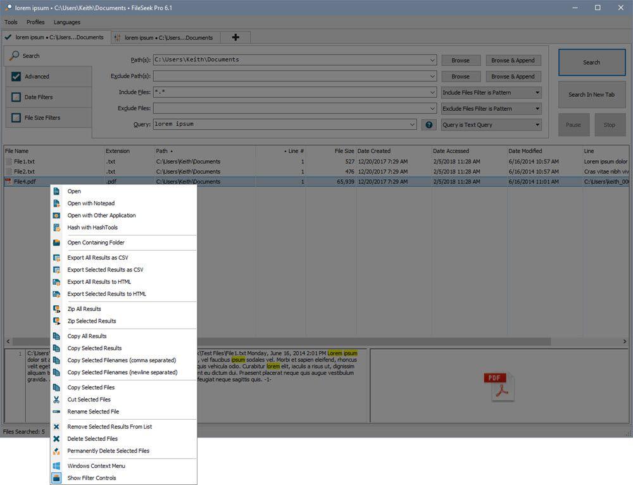Click the Rename Selected File icon
Image resolution: width=633 pixels, height=485 pixels.
point(56,412)
